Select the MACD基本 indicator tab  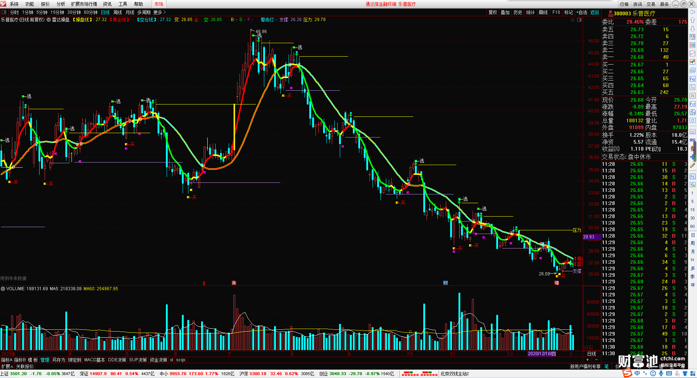(94, 360)
